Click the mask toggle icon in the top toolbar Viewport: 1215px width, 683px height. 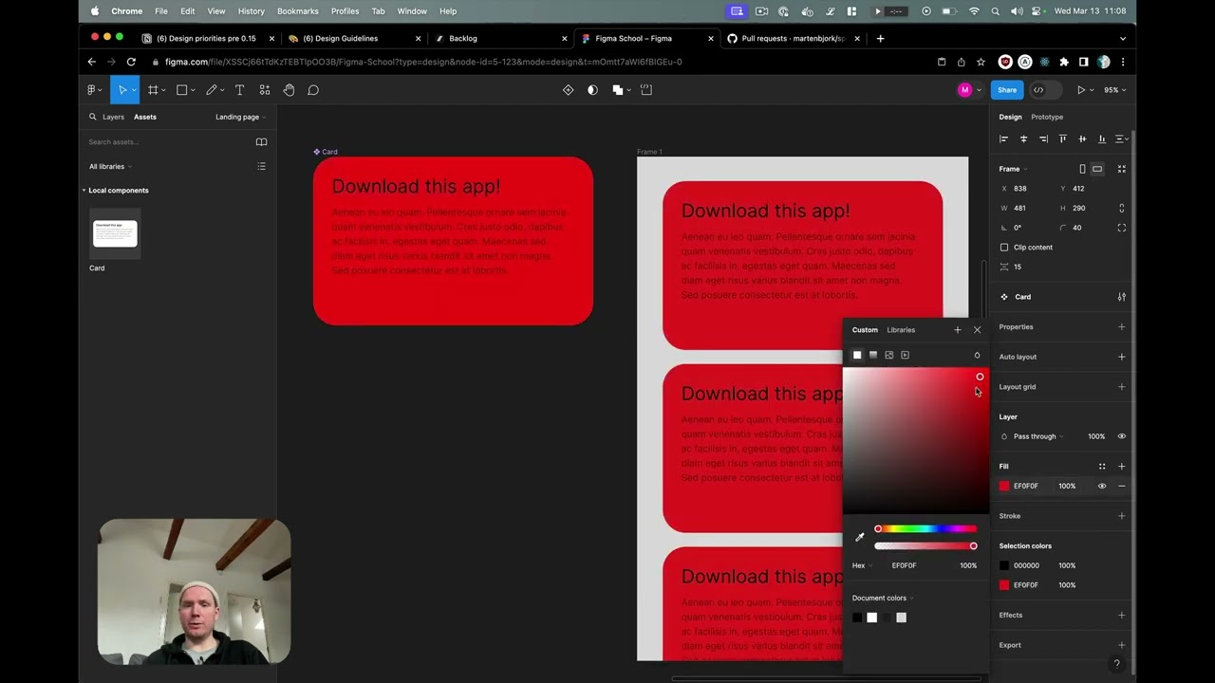(592, 90)
